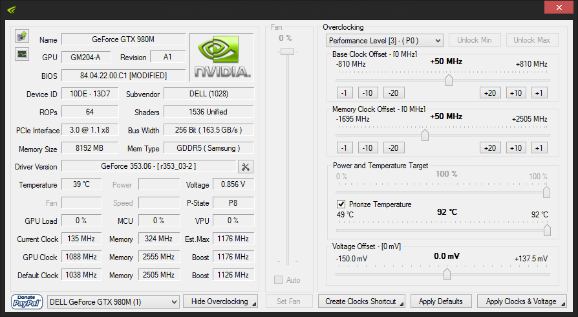Click the PCIe Interface value 3.0 @ 1.1 x8

point(90,130)
